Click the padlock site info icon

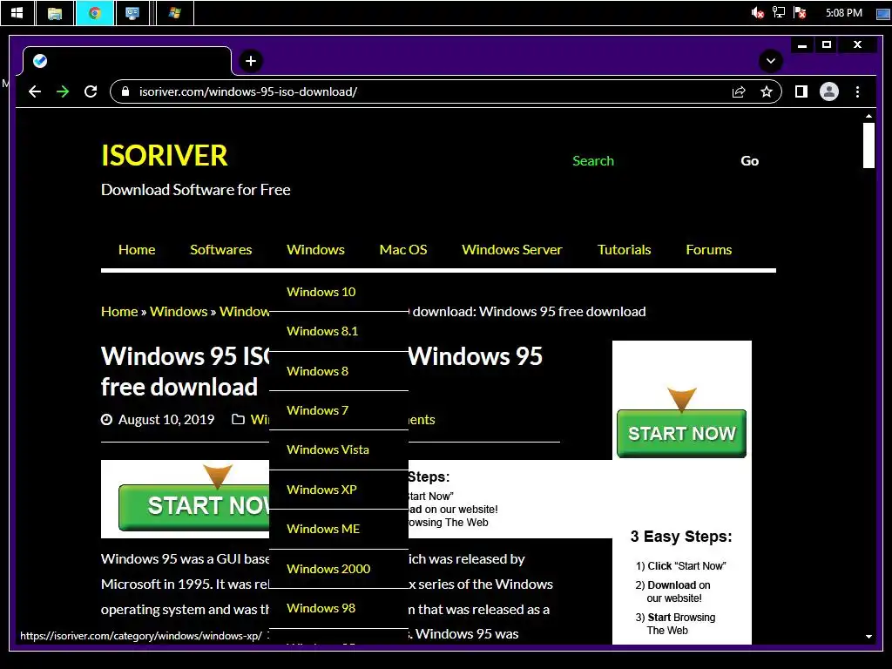point(125,91)
